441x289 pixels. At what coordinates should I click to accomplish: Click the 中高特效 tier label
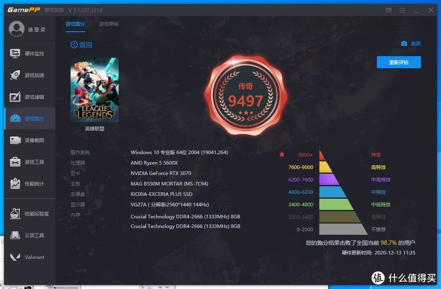pos(381,180)
